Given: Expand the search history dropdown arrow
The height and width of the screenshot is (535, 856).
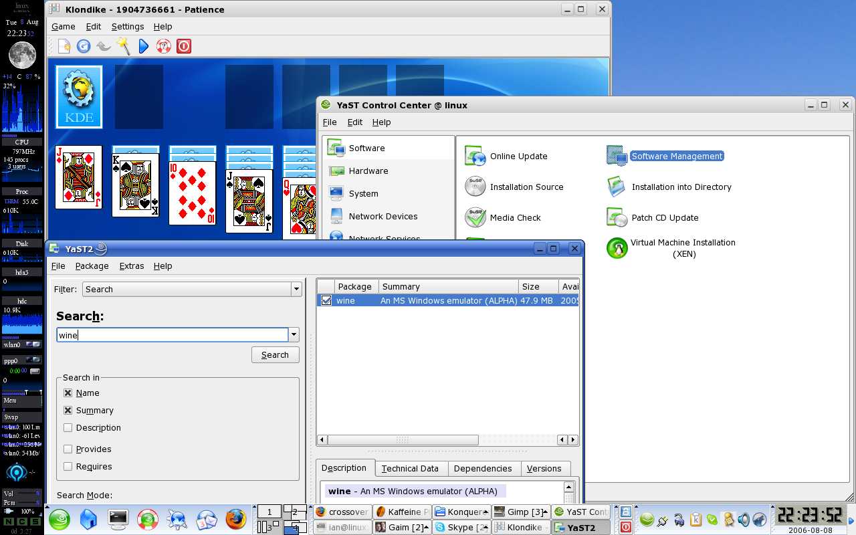Looking at the screenshot, I should [x=294, y=335].
